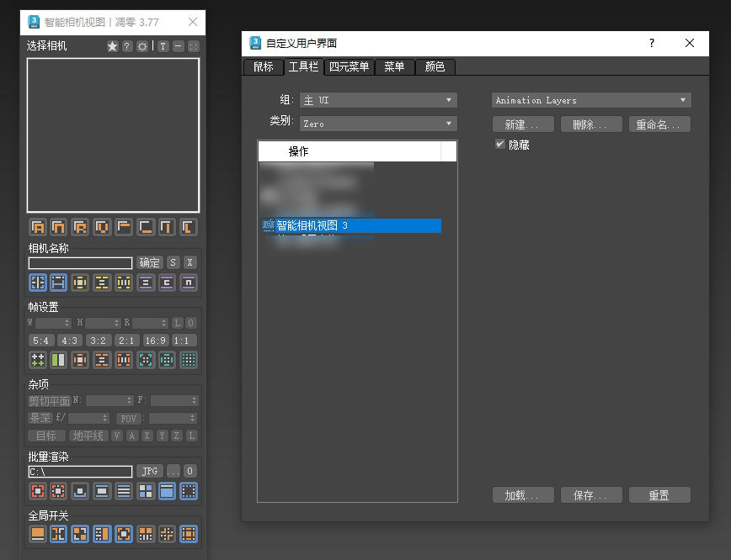Image resolution: width=731 pixels, height=560 pixels.
Task: Expand the Animation Layers dropdown
Action: [x=591, y=100]
